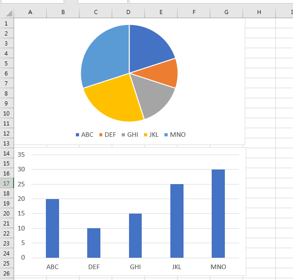Select column F header
Viewport: 293px width, 280px height.
pos(194,12)
